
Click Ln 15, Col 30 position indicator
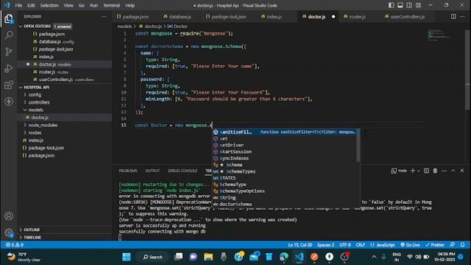300,245
